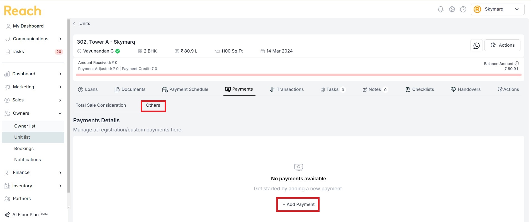
Task: Expand the Finance menu chevron
Action: [x=60, y=173]
